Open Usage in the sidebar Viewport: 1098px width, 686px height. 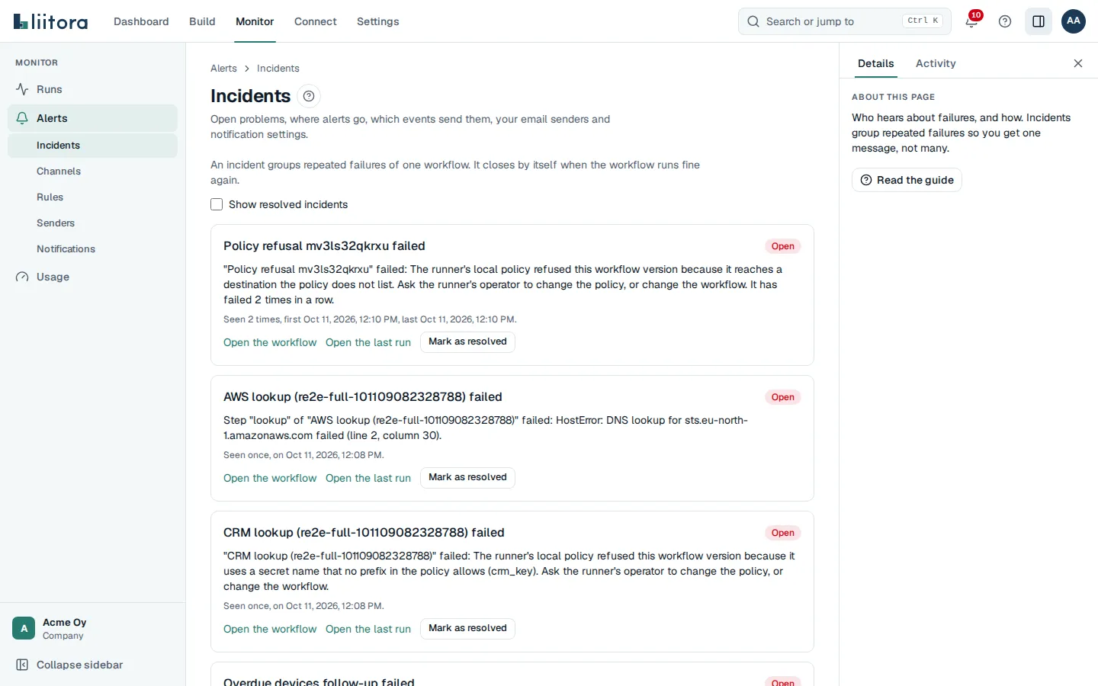(x=92, y=277)
